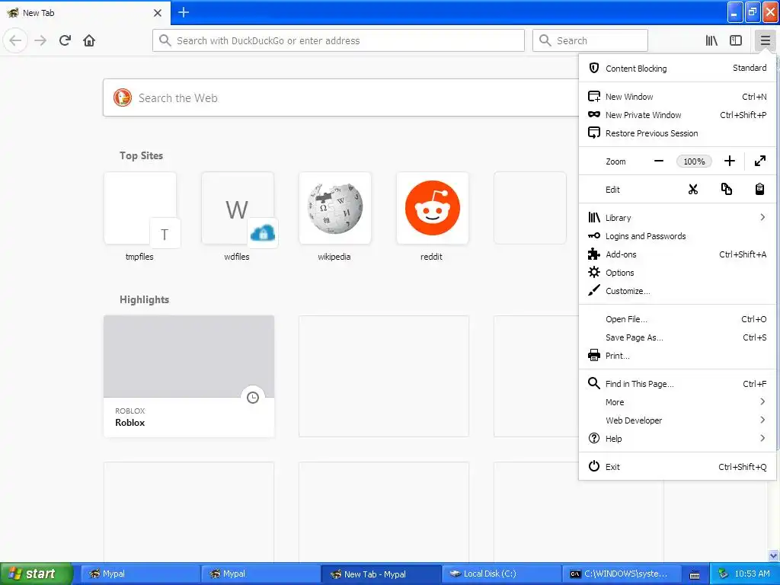780x585 pixels.
Task: Expand the Web Developer submenu
Action: click(677, 420)
